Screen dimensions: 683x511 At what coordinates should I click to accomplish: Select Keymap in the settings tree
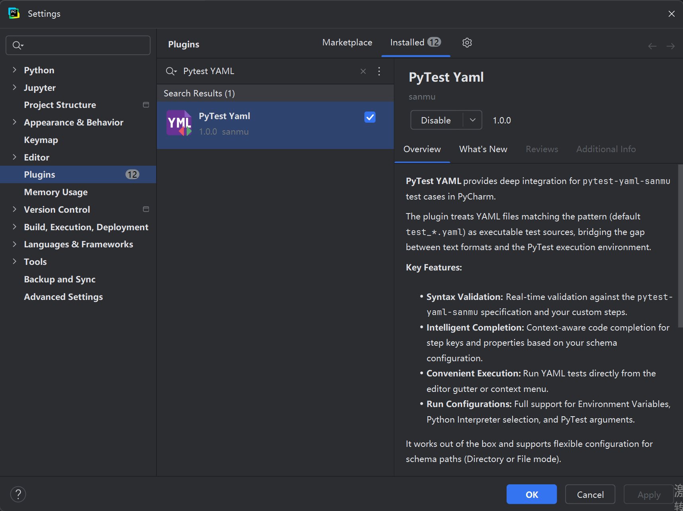coord(41,140)
